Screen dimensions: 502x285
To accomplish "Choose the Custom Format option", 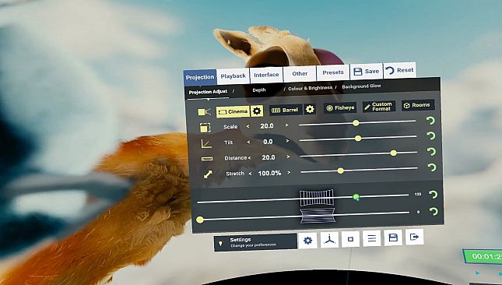I will (x=379, y=107).
